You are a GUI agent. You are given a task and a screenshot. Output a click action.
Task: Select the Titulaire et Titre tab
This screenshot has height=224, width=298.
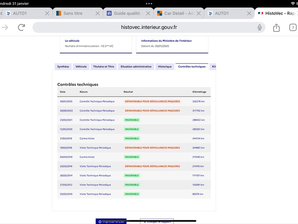pos(104,67)
